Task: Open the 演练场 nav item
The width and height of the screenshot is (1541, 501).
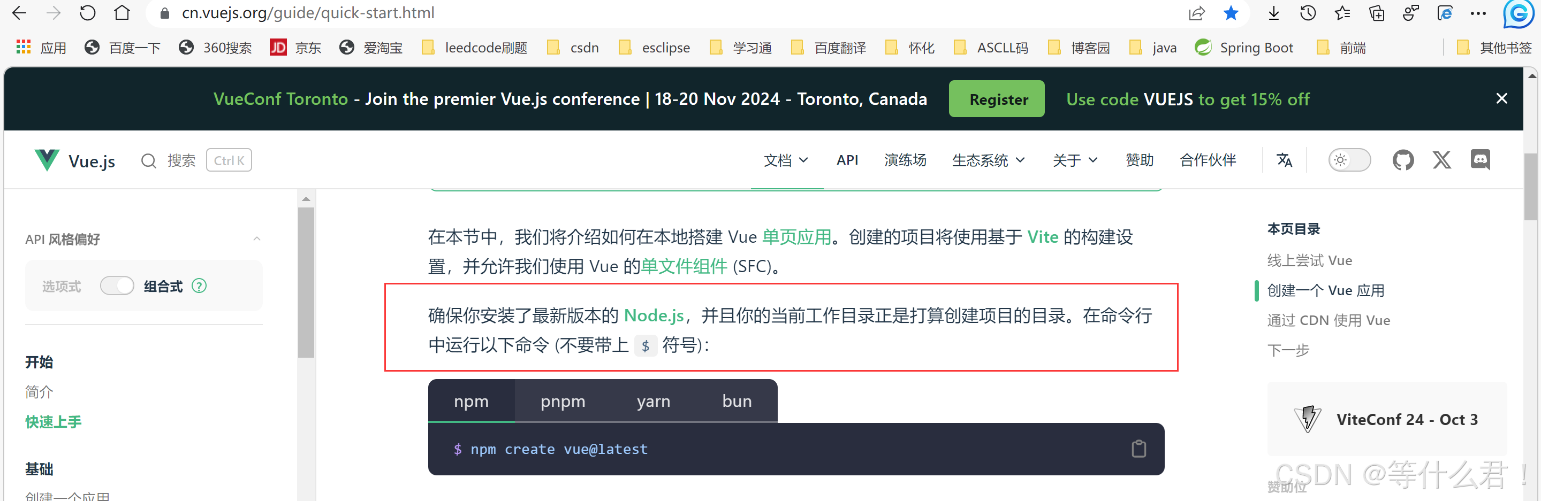Action: [905, 160]
